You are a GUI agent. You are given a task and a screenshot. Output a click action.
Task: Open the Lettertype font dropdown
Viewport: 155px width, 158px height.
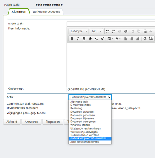point(78,31)
